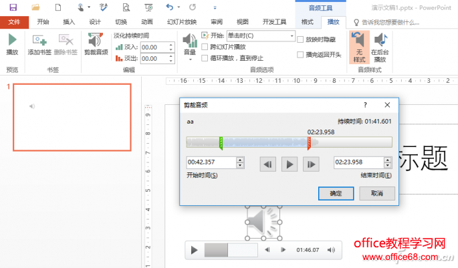Select 在后台播放 audio style

pos(380,47)
